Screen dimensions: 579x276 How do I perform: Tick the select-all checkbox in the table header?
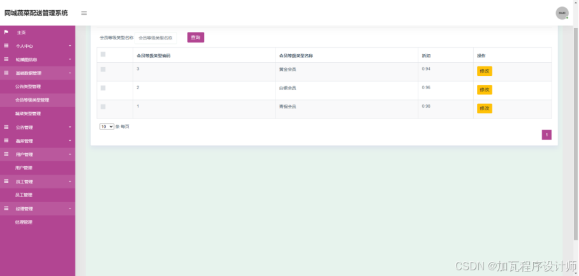pos(103,54)
